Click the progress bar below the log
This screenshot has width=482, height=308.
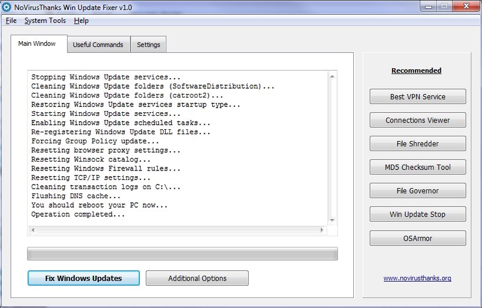(x=182, y=253)
